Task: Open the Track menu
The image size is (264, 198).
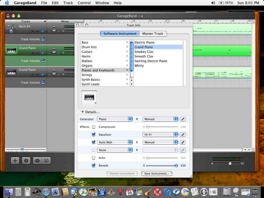Action: 68,3
